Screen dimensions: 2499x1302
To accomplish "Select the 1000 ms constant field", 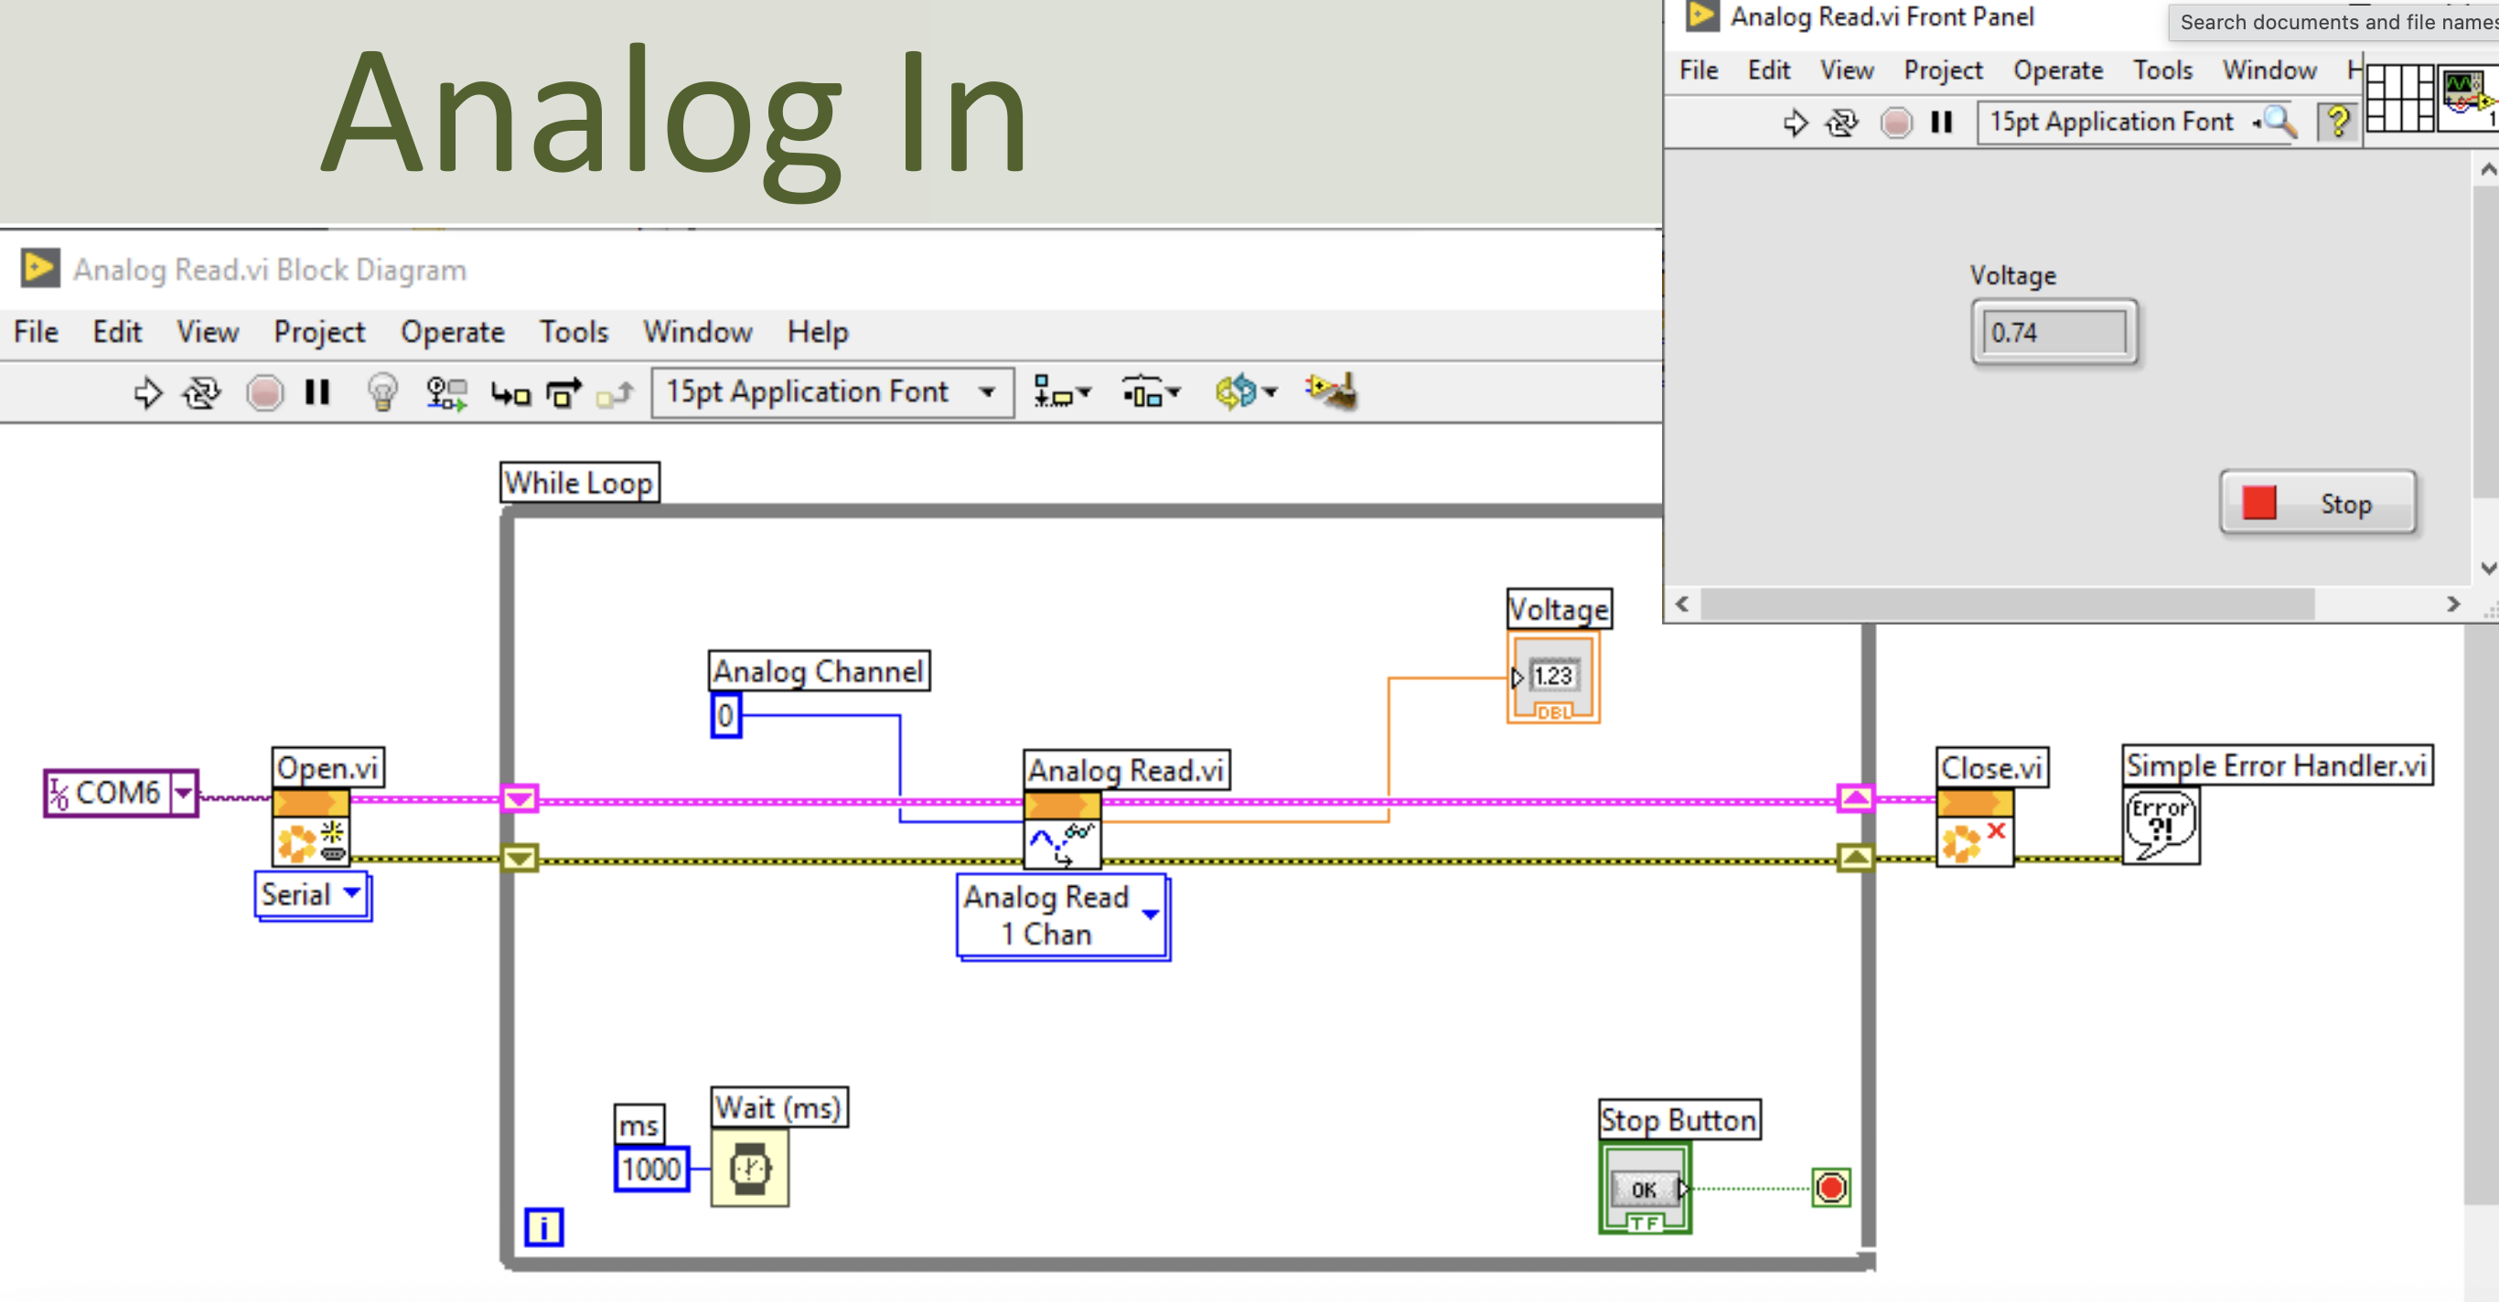I will pyautogui.click(x=651, y=1169).
